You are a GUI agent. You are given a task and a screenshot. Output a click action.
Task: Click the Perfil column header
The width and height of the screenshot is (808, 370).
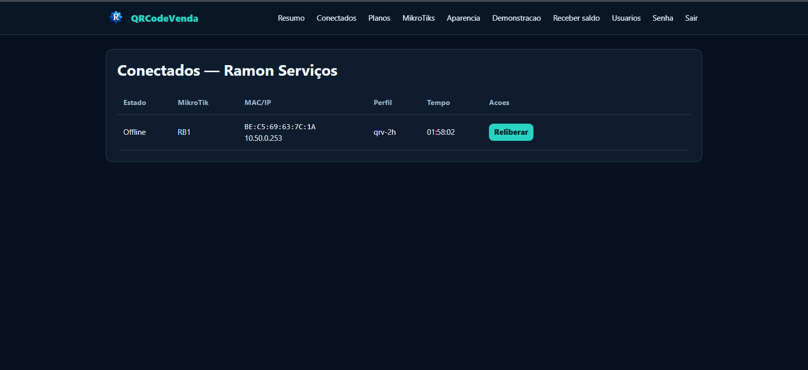click(x=383, y=102)
